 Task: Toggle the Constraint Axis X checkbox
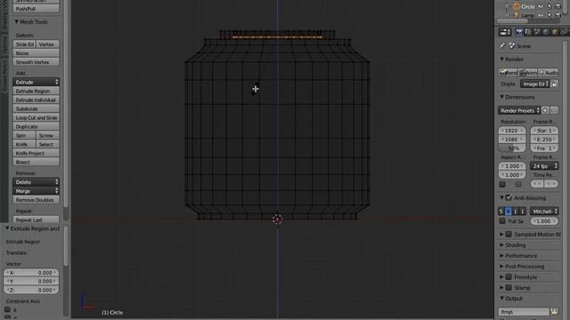7,309
